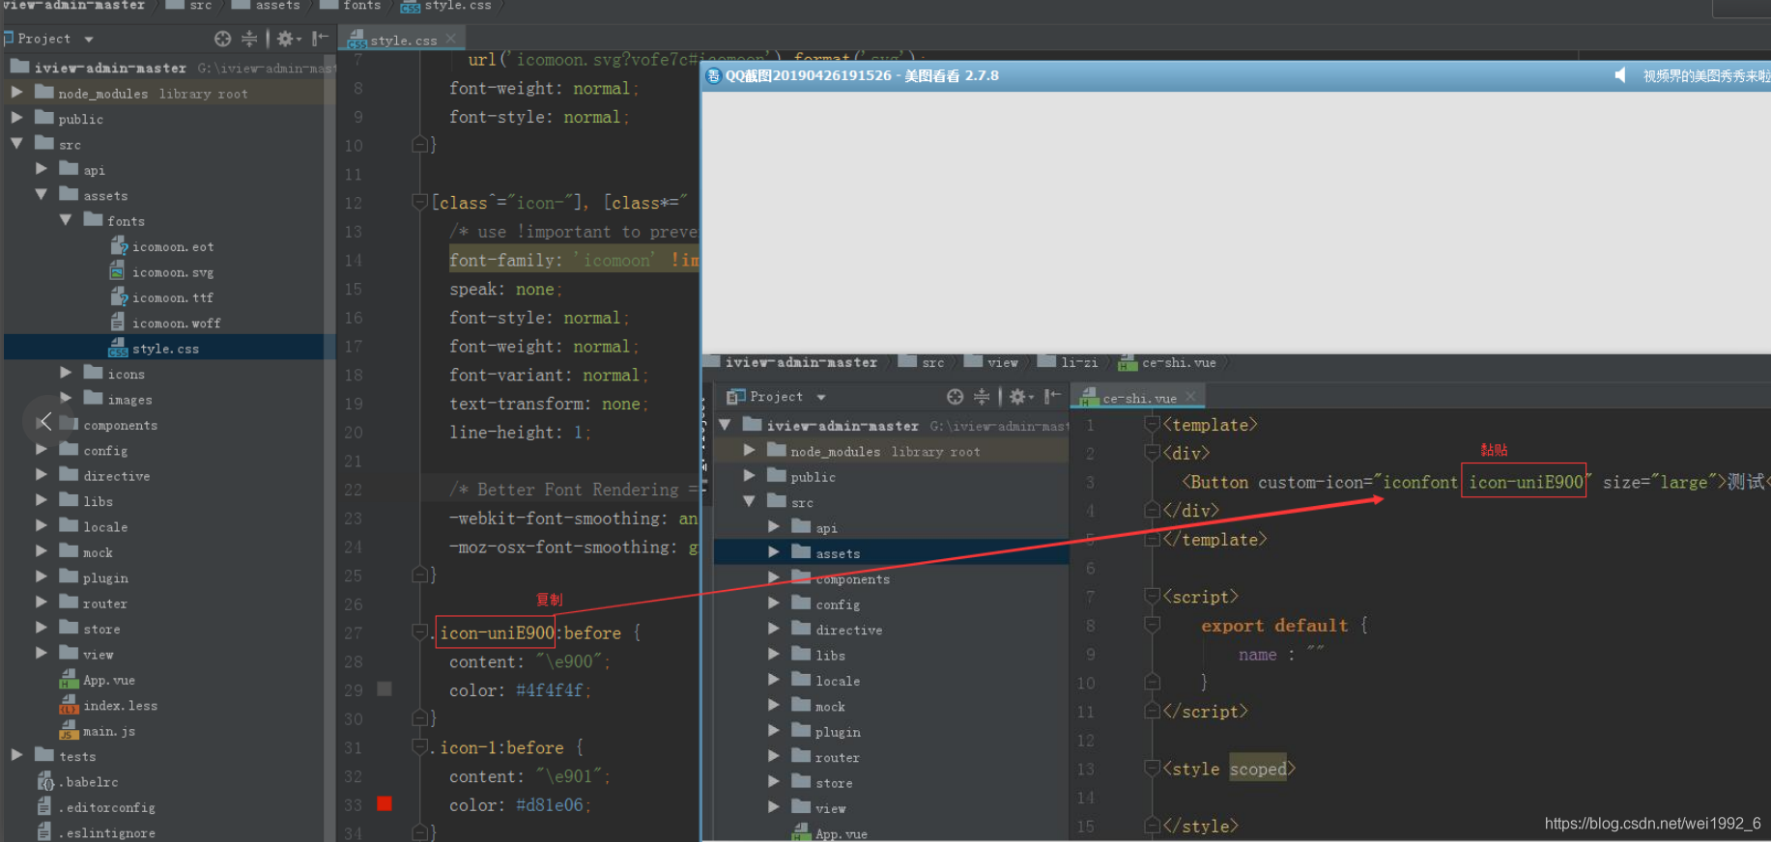Click the assets breadcrumb in top path bar
The width and height of the screenshot is (1771, 842).
[x=267, y=6]
